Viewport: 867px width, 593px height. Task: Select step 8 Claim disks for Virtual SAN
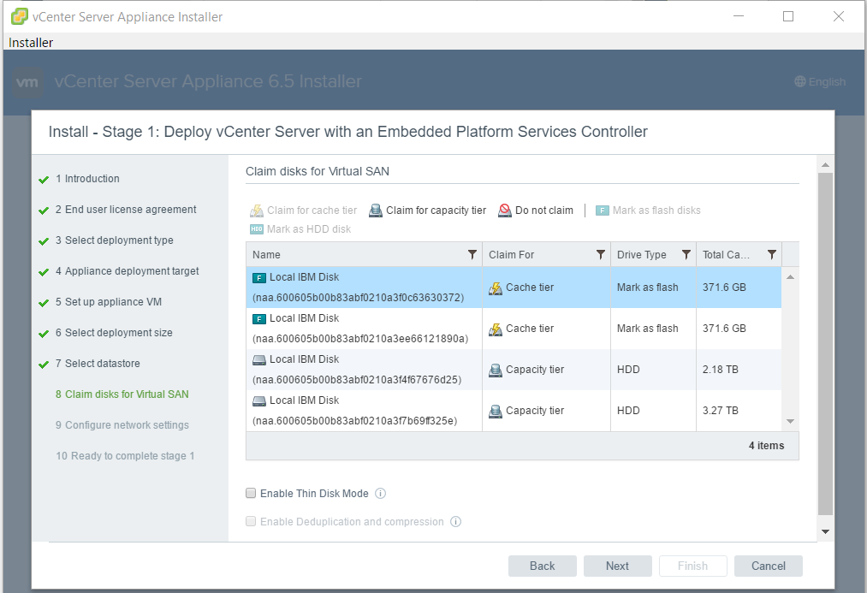(x=122, y=394)
